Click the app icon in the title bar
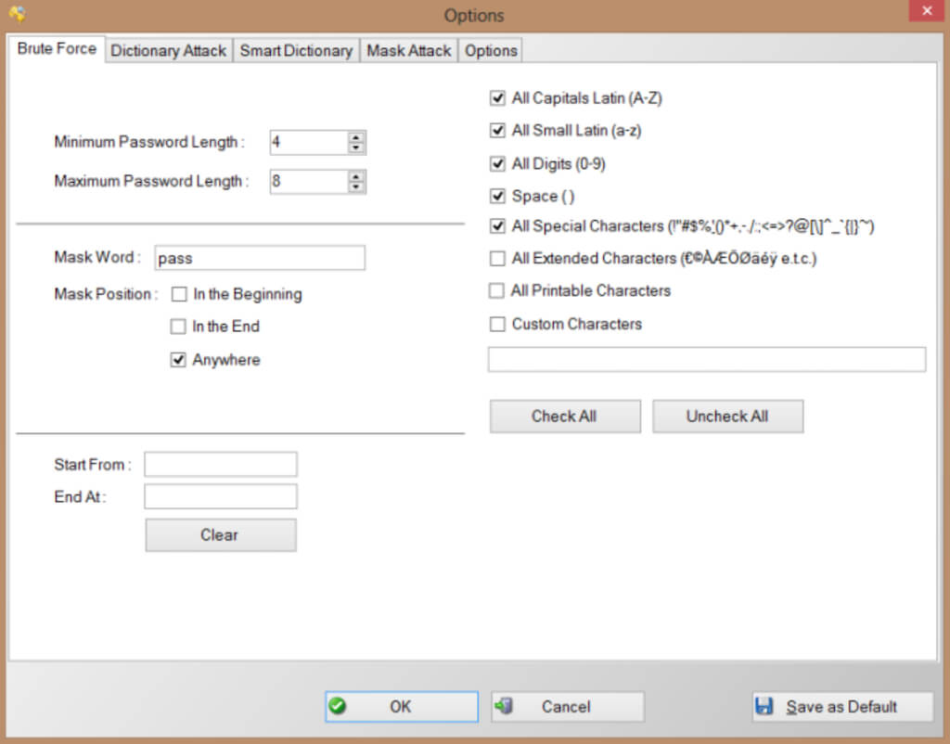 pyautogui.click(x=17, y=14)
